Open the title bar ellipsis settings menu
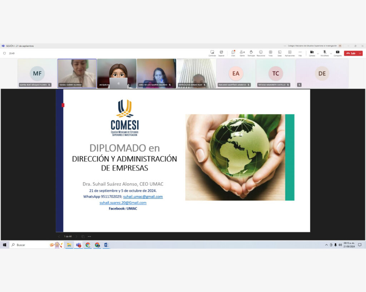The width and height of the screenshot is (366, 292). [285, 46]
